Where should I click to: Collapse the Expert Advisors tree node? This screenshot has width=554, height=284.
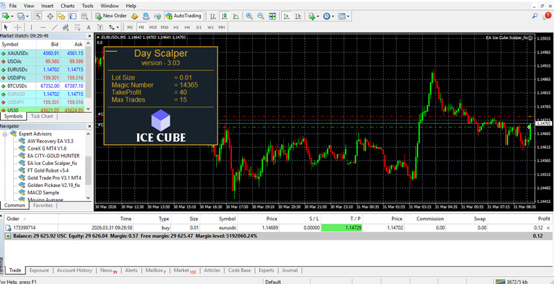[x=5, y=134]
